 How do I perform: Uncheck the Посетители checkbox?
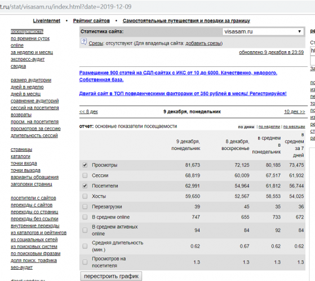coord(85,186)
